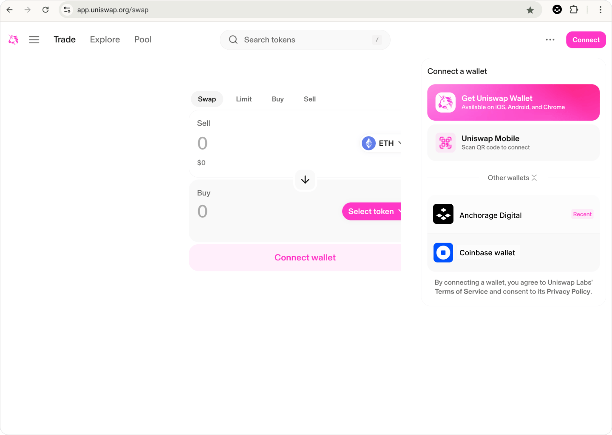Click the Buy amount input
612x435 pixels.
click(x=202, y=211)
